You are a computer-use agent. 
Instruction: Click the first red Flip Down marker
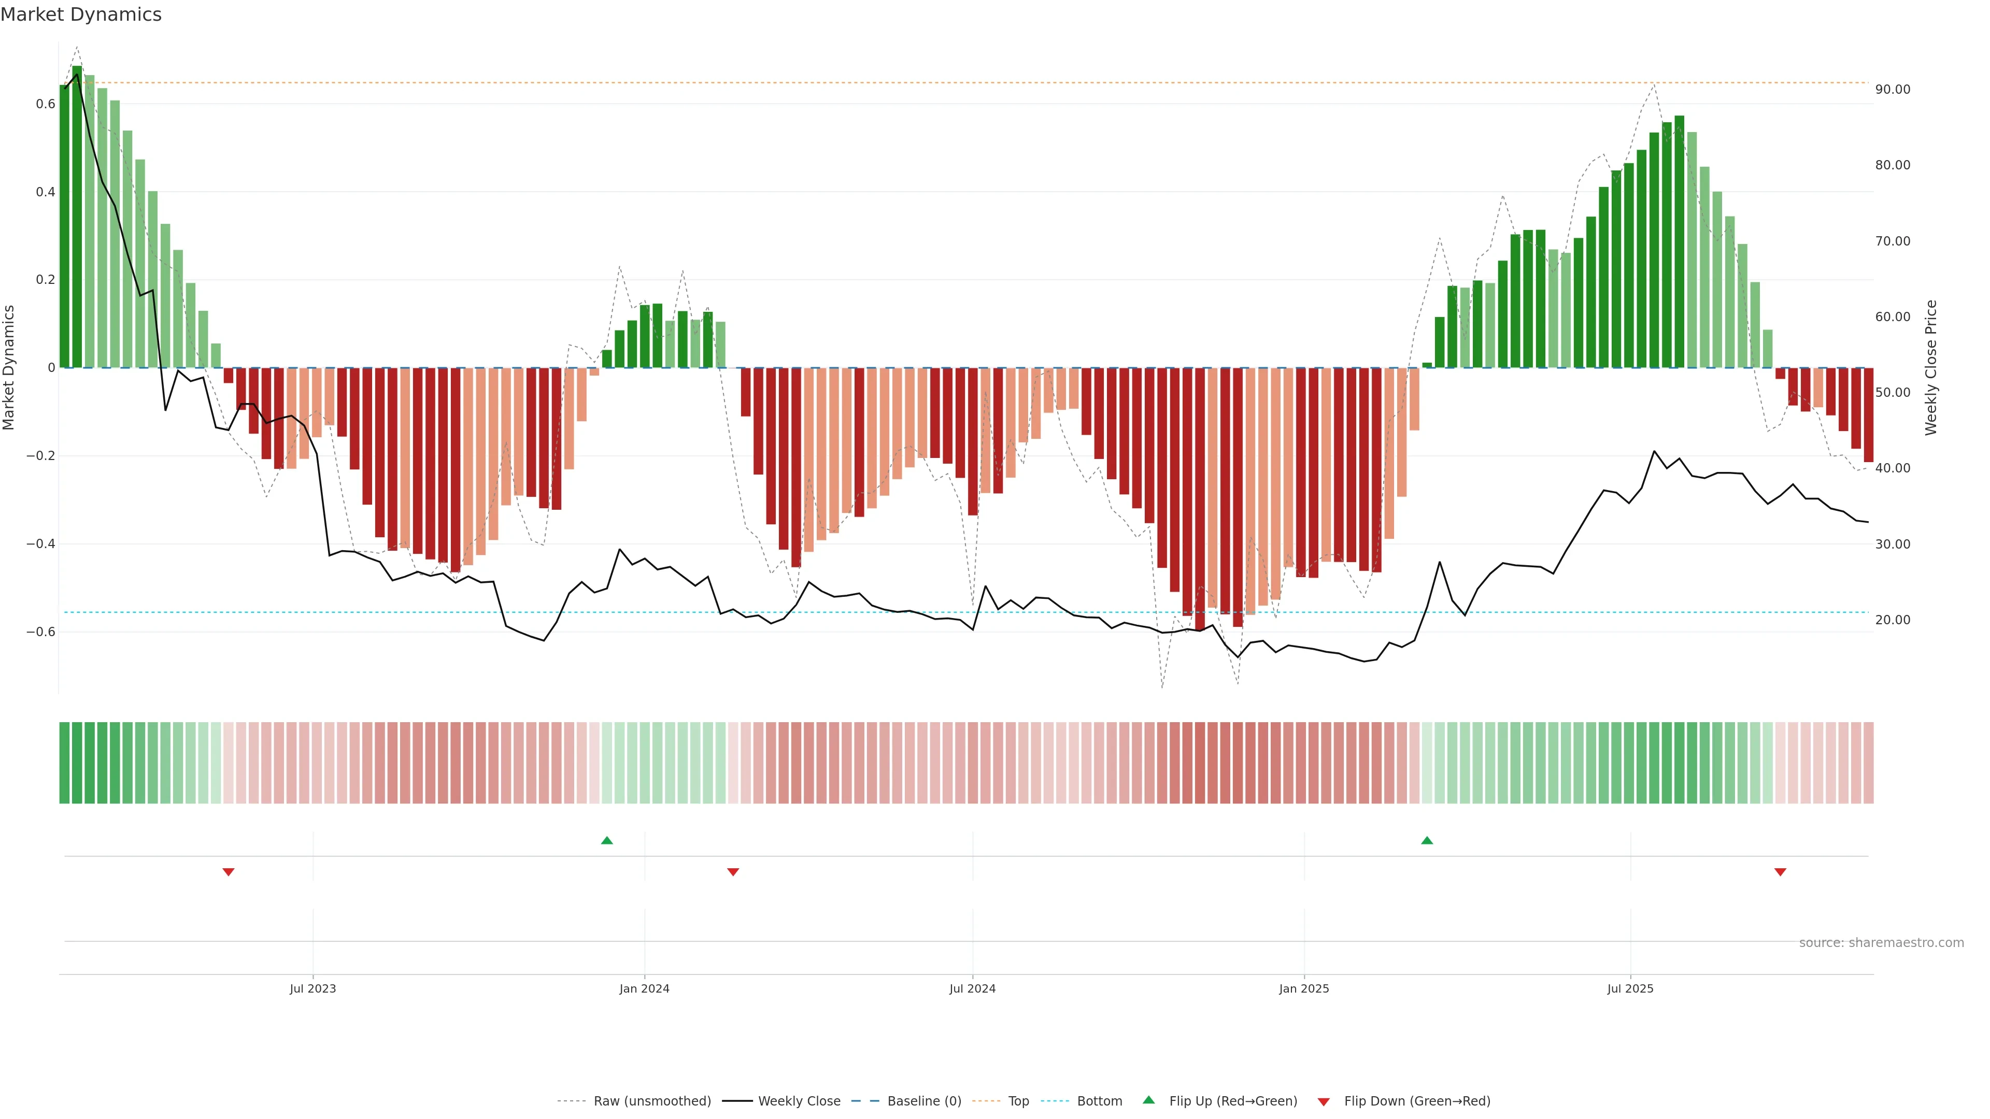pyautogui.click(x=229, y=872)
